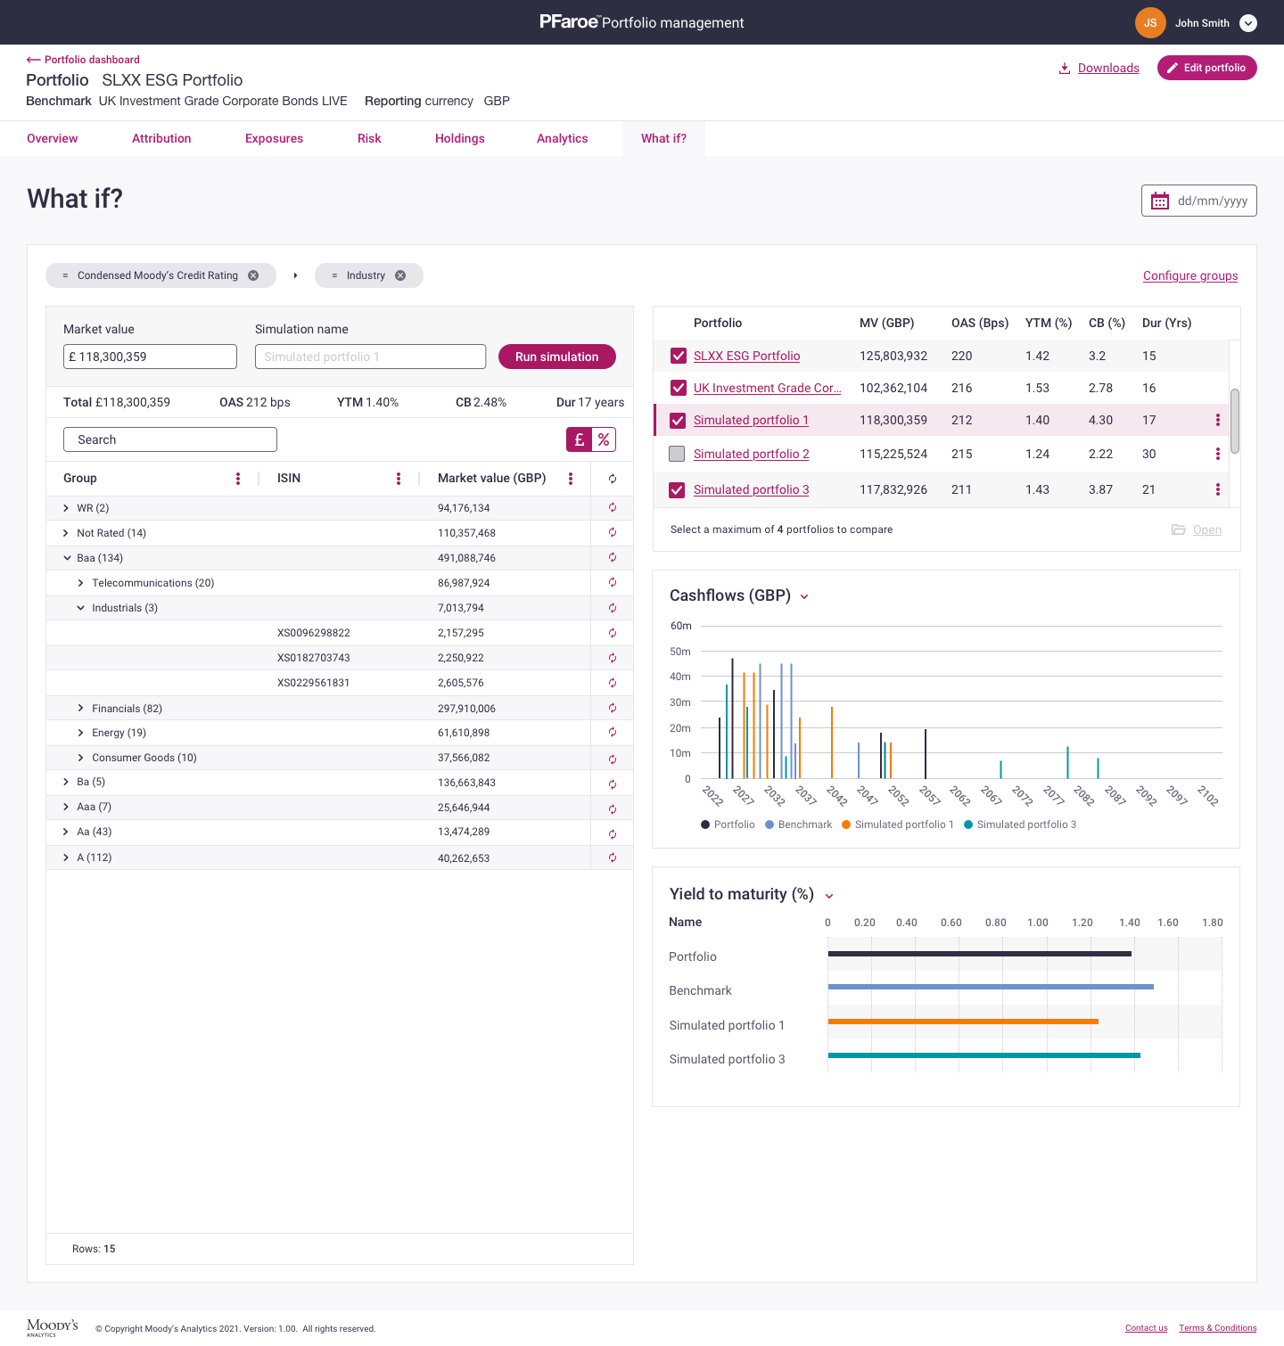Screen dimensions: 1284x1346
Task: Check the Simulated portfolio 2 checkbox
Action: pyautogui.click(x=677, y=454)
